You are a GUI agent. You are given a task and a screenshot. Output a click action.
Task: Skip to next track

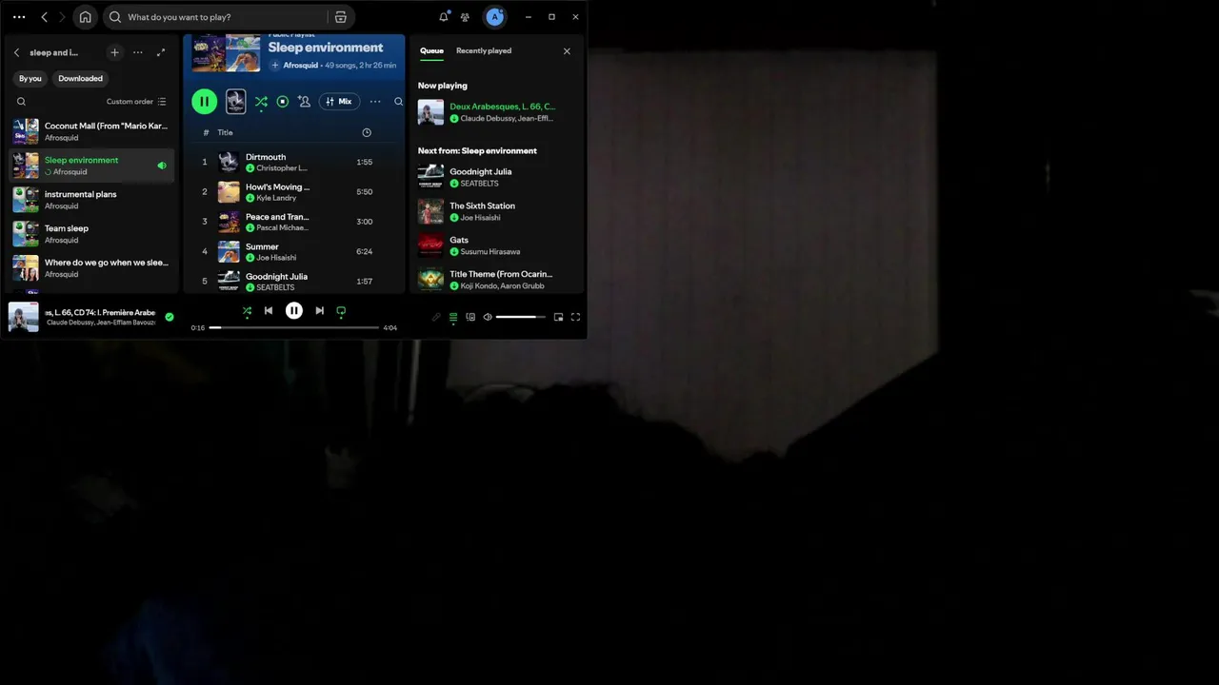pos(320,311)
